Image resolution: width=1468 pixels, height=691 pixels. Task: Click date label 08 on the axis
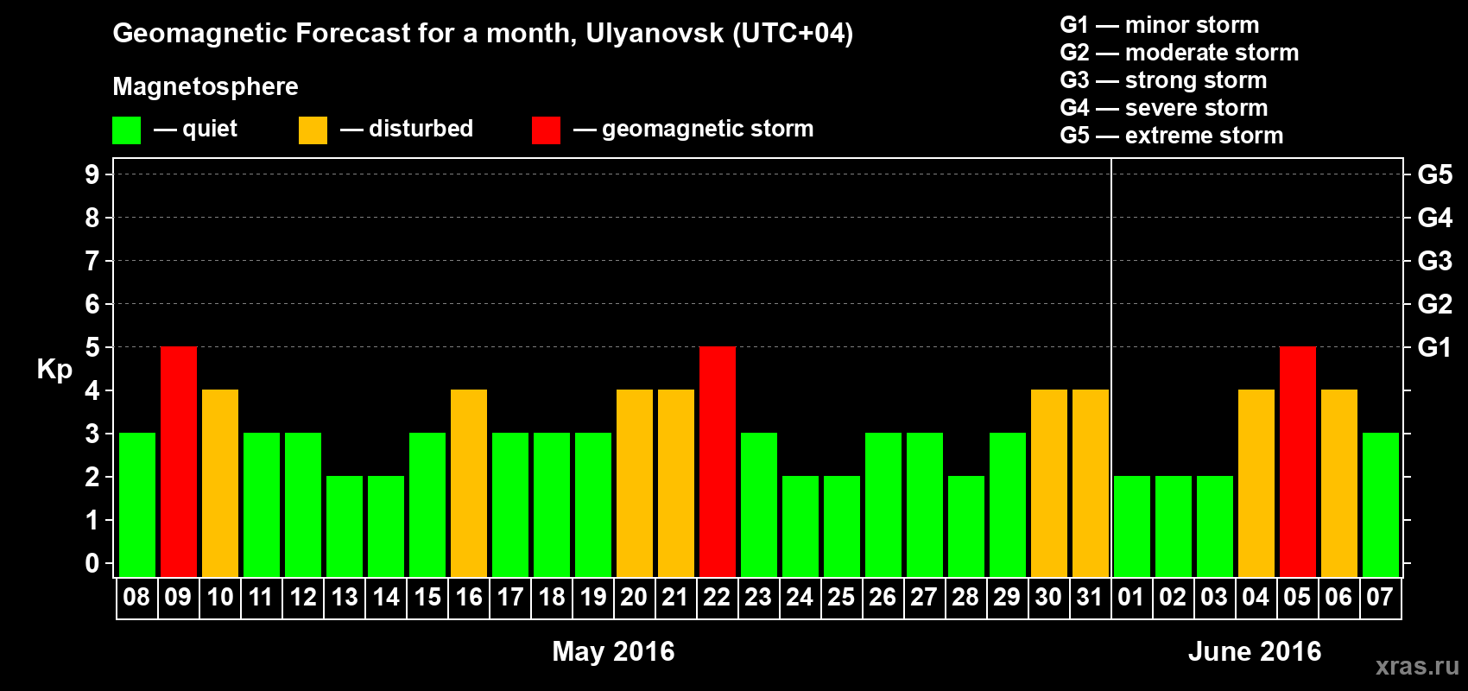coord(136,597)
